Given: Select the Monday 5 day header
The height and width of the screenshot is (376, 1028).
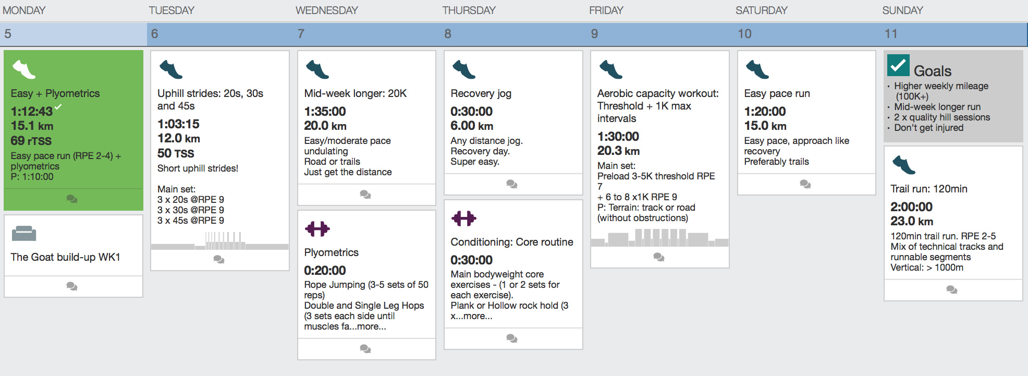Looking at the screenshot, I should point(74,34).
